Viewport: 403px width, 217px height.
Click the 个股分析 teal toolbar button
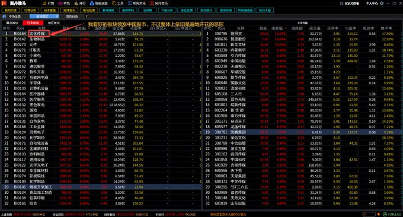click(167, 10)
